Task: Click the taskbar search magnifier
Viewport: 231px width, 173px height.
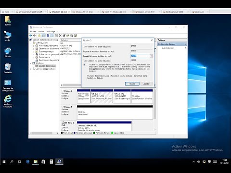Action: tap(12, 161)
